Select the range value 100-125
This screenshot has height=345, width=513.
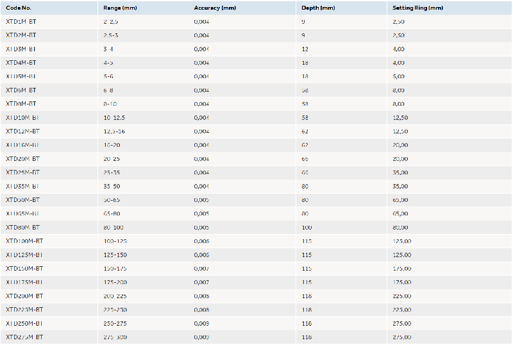[x=114, y=241]
